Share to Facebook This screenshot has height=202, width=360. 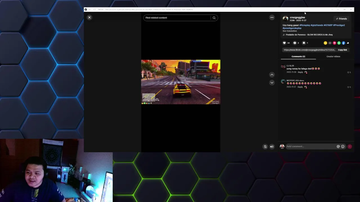tap(343, 43)
